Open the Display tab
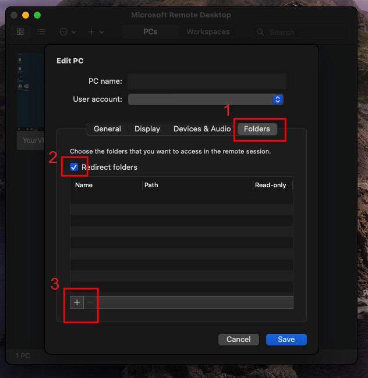The width and height of the screenshot is (368, 378). [x=147, y=129]
